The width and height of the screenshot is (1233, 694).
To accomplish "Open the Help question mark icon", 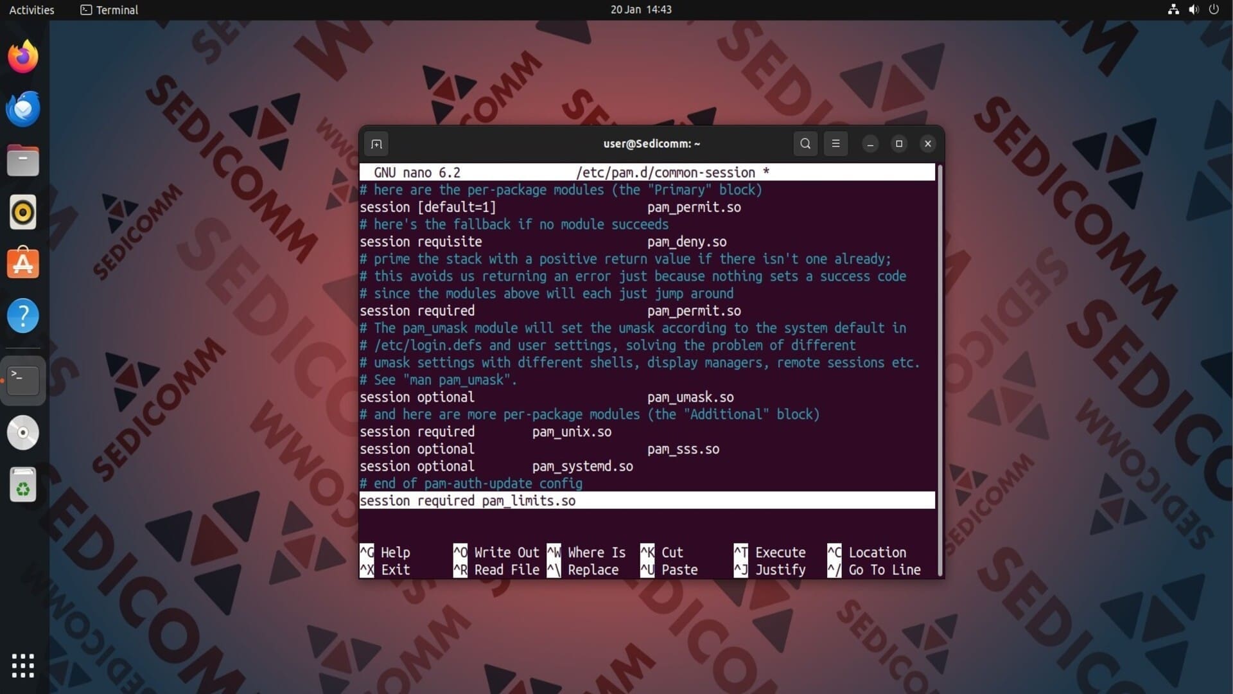I will coord(23,316).
